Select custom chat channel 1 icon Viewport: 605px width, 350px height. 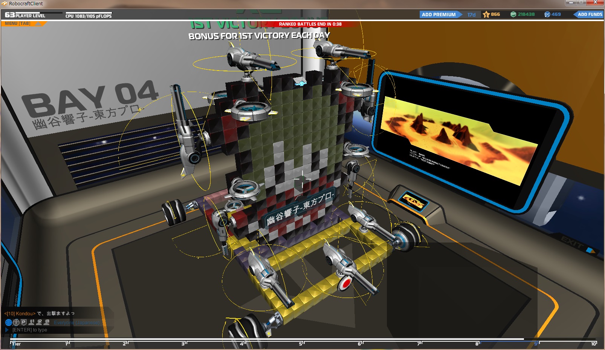tap(32, 322)
